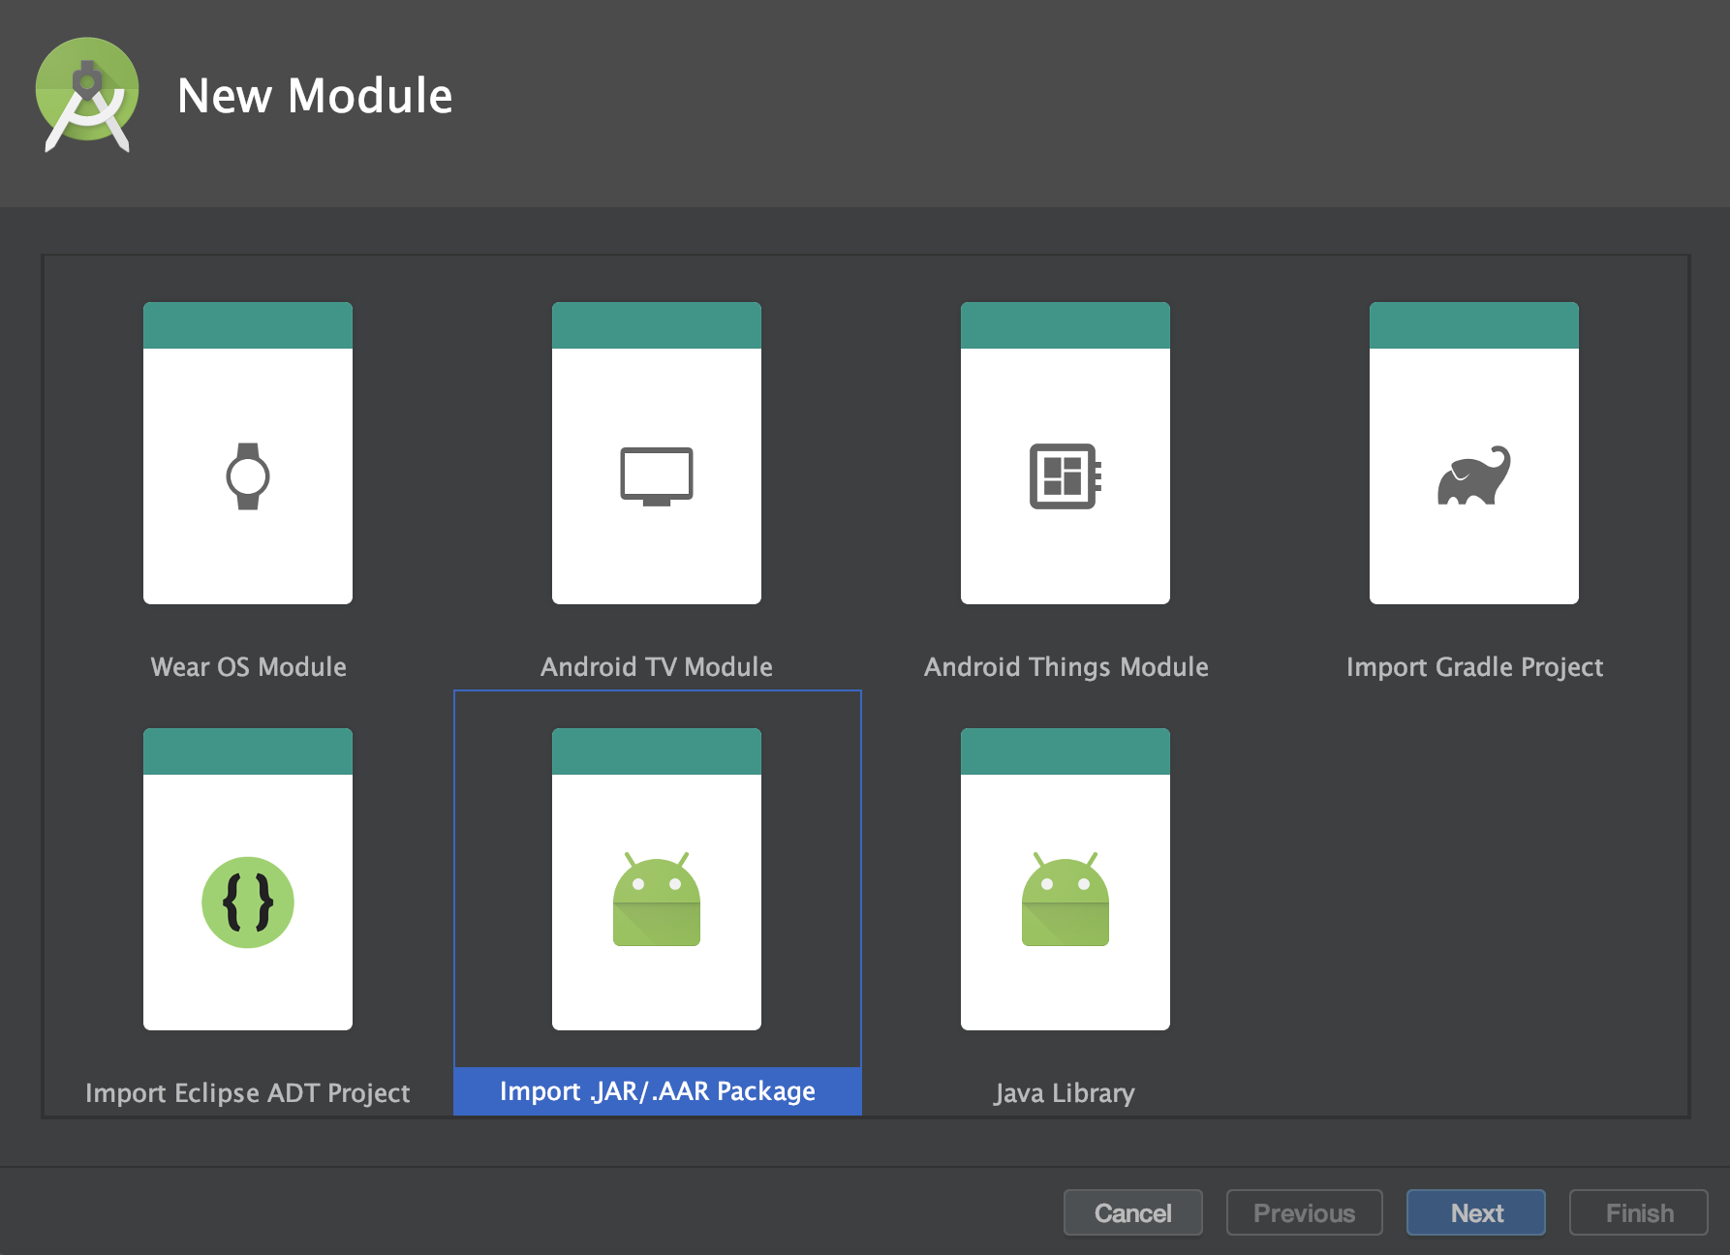Click the Java Library label

1065,1092
